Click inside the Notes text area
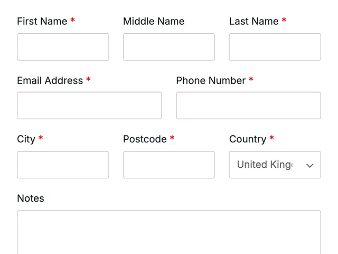 pyautogui.click(x=169, y=232)
